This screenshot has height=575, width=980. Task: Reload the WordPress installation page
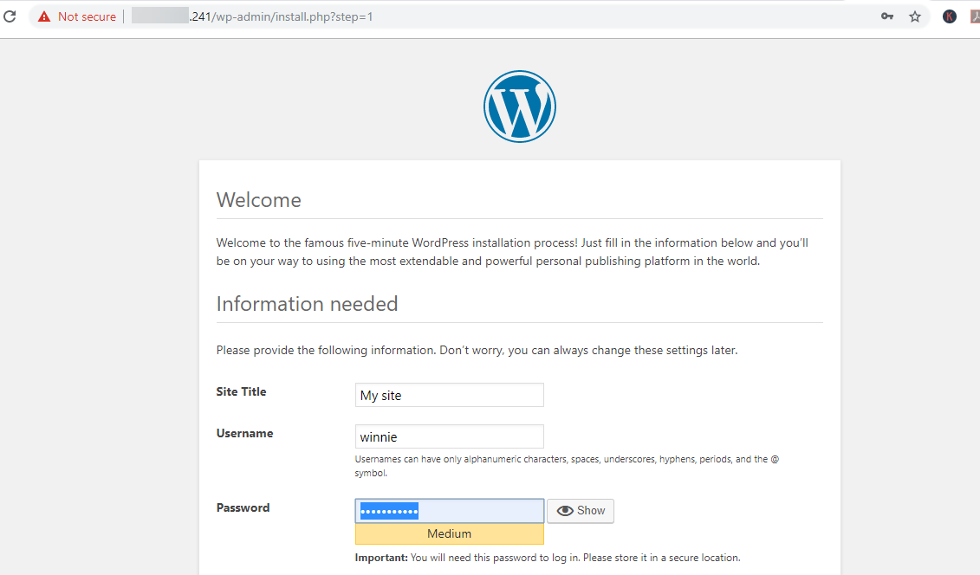pyautogui.click(x=10, y=16)
